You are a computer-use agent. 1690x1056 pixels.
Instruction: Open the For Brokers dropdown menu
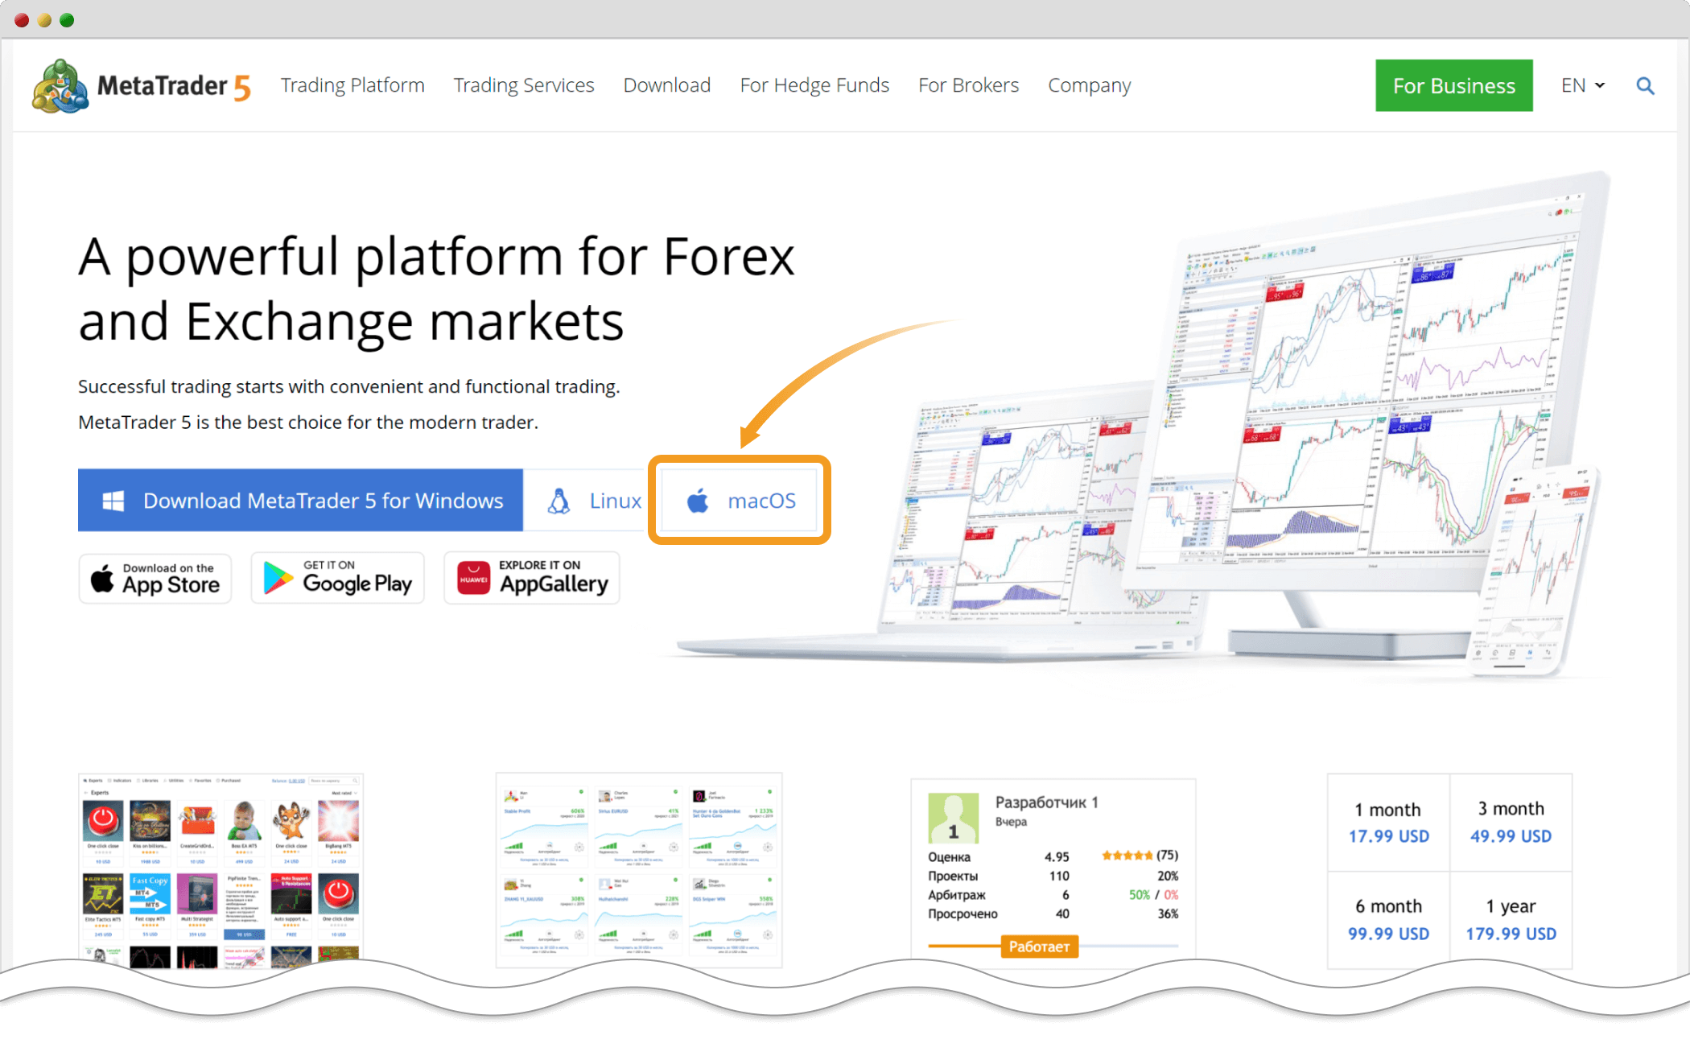[x=968, y=85]
